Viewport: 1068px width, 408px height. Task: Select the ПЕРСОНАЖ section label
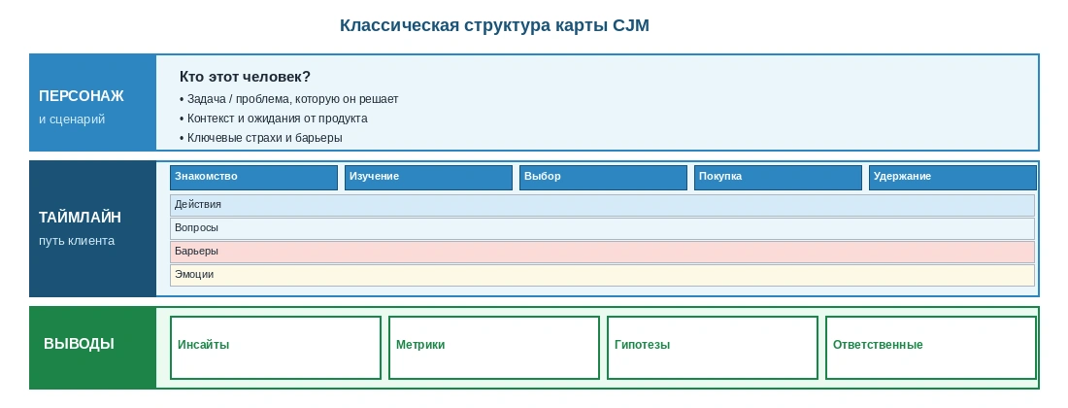pos(81,96)
